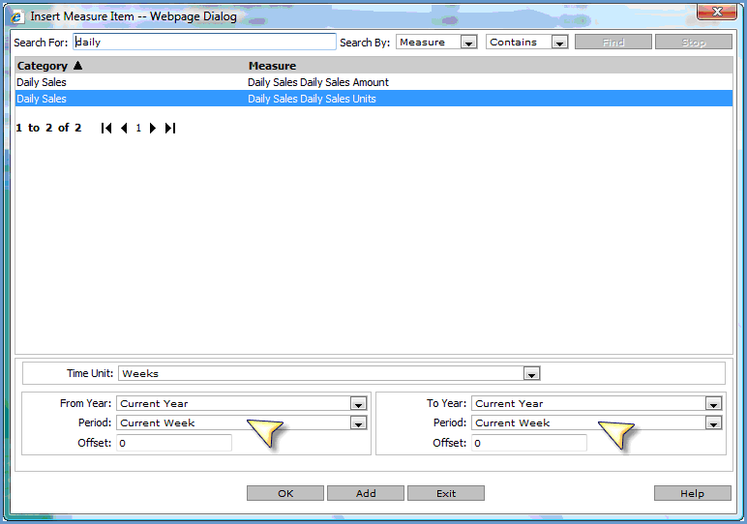Select the Daily Sales Amount measure row
This screenshot has width=747, height=524.
318,82
